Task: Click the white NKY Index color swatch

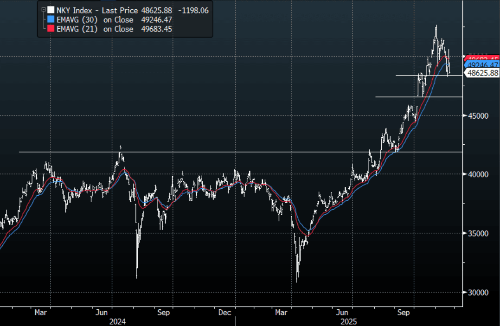Action: [x=51, y=10]
